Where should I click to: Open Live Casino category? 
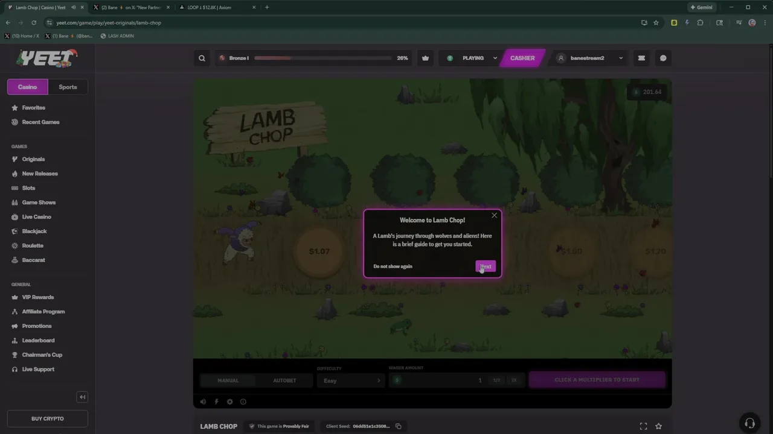coord(36,217)
